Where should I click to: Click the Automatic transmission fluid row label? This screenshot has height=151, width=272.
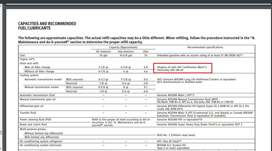(37, 95)
